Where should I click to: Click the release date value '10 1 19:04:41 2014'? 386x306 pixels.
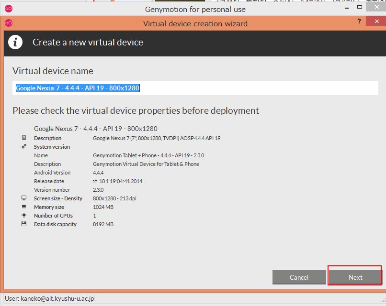pyautogui.click(x=118, y=181)
